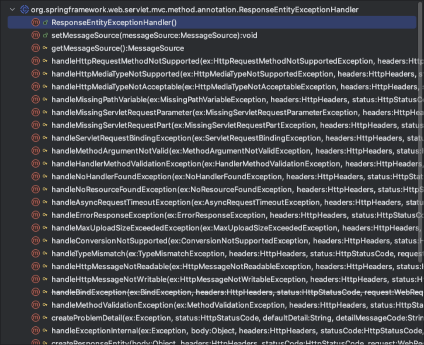Select handleTypeMismatch method
The width and height of the screenshot is (424, 345).
click(x=212, y=253)
